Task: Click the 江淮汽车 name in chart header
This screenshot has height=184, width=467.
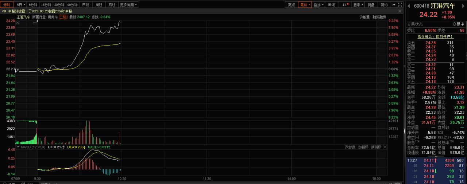Action: (x=23, y=17)
